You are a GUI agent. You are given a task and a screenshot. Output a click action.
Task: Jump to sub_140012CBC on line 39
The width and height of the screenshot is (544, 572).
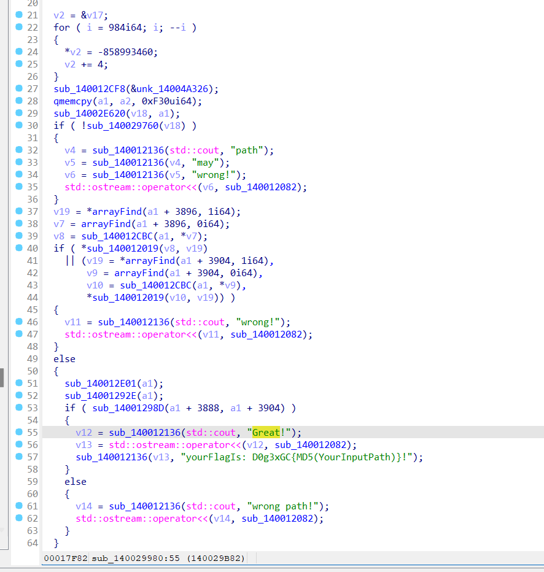117,236
